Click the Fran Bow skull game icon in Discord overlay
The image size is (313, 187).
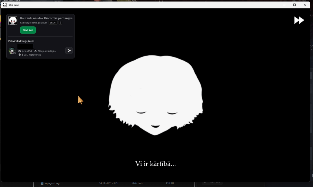click(13, 21)
